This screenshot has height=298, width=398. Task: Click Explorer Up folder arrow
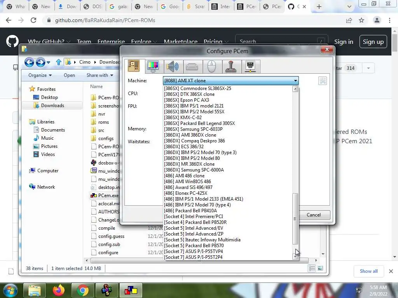click(x=59, y=62)
